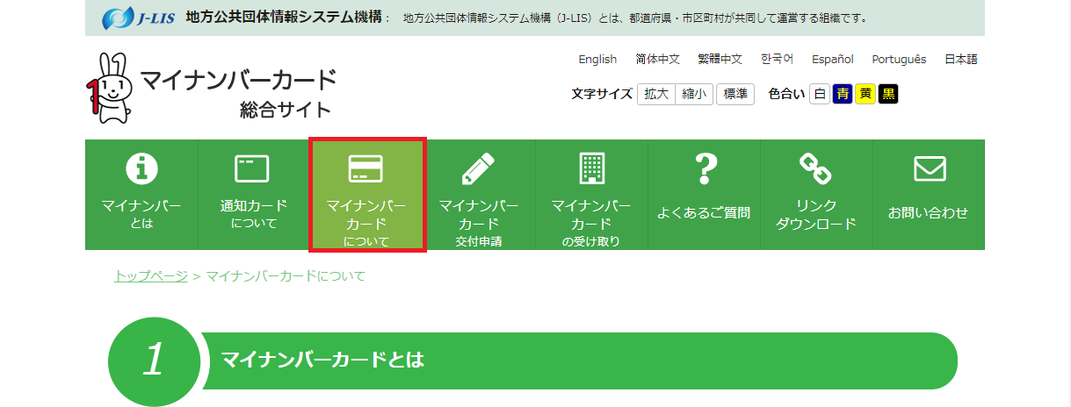The image size is (1071, 407).
Task: Shrink text with the 縮小 button
Action: pos(694,94)
